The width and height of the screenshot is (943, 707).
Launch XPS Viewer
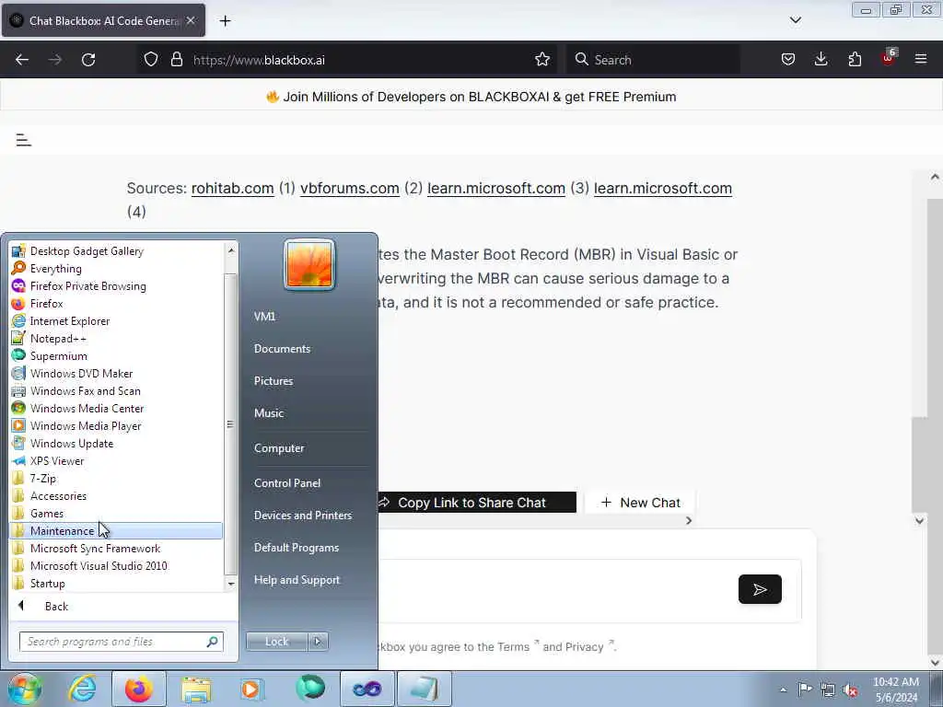click(57, 460)
